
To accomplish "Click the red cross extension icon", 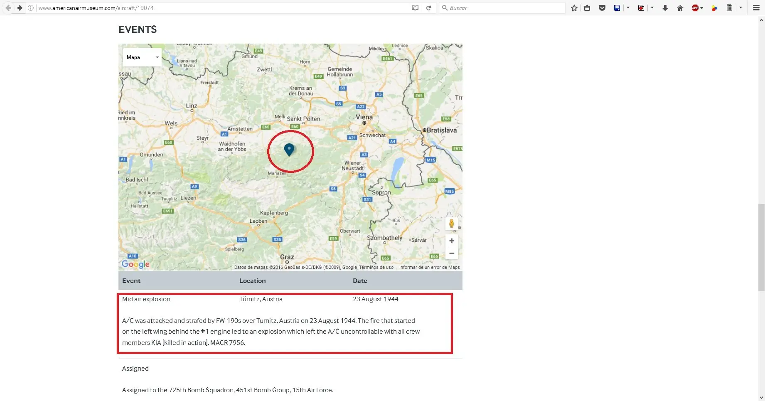I will coord(641,8).
